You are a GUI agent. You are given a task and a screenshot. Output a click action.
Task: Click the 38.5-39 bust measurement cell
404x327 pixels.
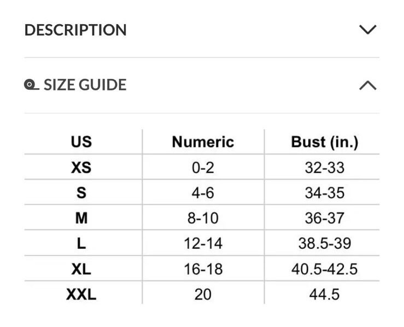(x=324, y=243)
